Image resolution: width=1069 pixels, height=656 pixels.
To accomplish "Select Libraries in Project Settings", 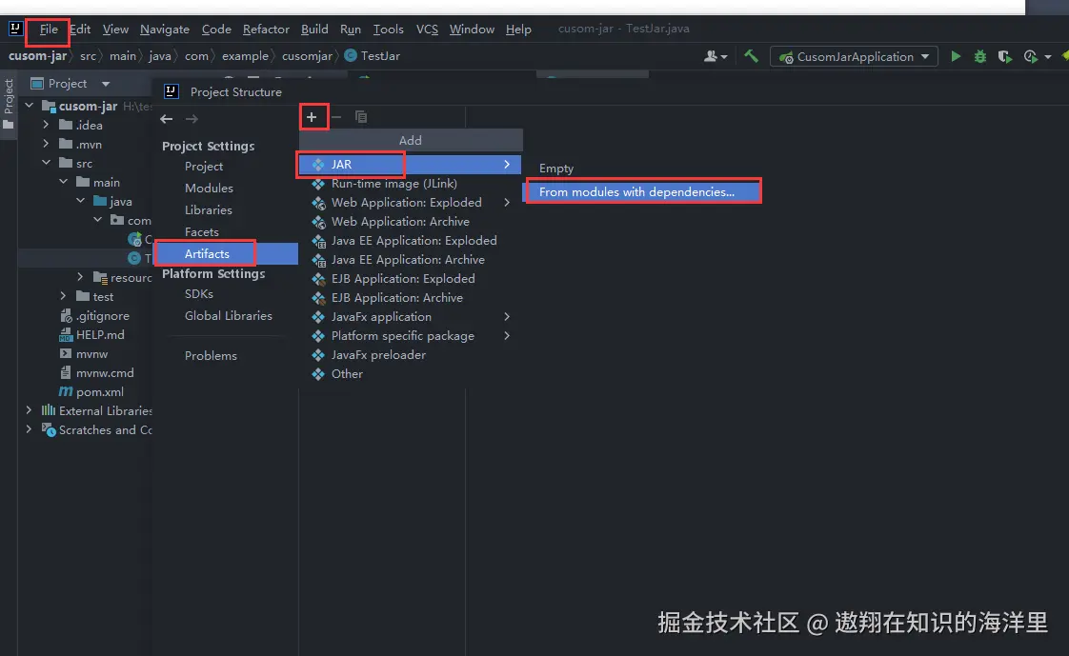I will click(x=208, y=209).
